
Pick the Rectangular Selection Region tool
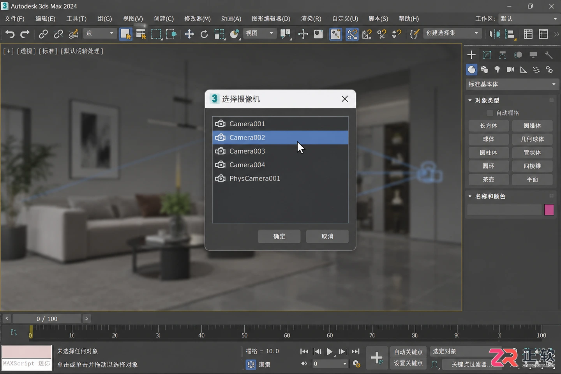pos(156,34)
